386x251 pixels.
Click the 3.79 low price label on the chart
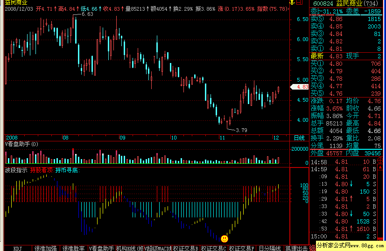point(241,130)
